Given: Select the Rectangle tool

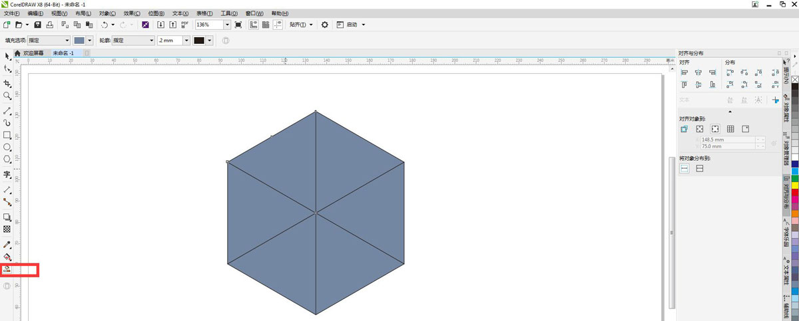Looking at the screenshot, I should point(7,135).
